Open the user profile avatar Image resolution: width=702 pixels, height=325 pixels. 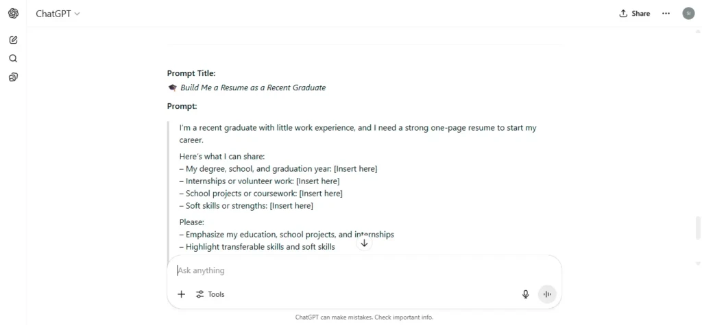click(x=688, y=14)
